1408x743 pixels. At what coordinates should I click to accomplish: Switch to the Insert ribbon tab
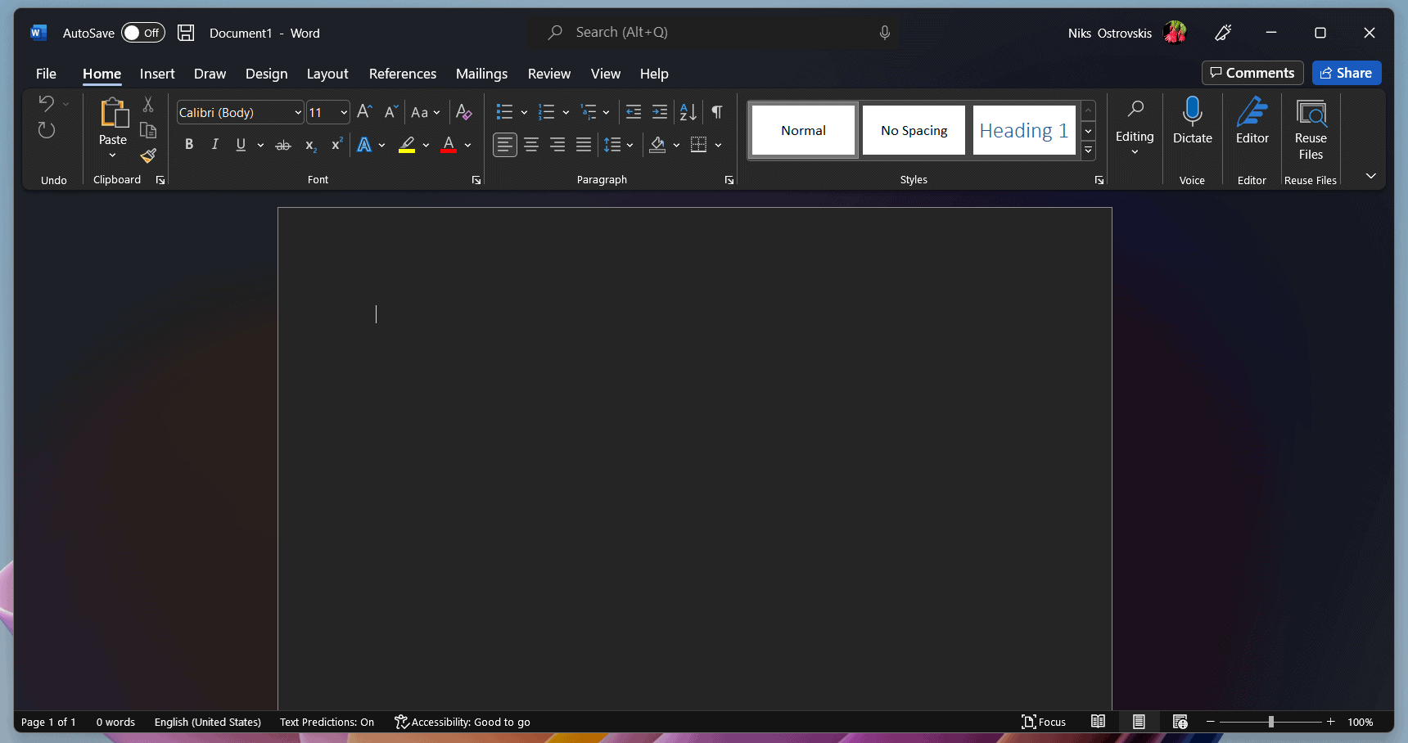click(156, 74)
